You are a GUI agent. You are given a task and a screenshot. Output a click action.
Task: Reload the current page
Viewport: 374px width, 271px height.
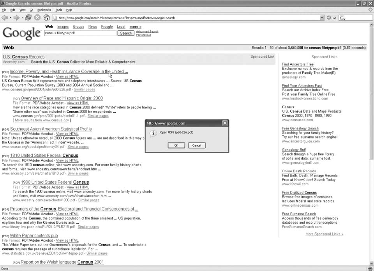(x=28, y=18)
